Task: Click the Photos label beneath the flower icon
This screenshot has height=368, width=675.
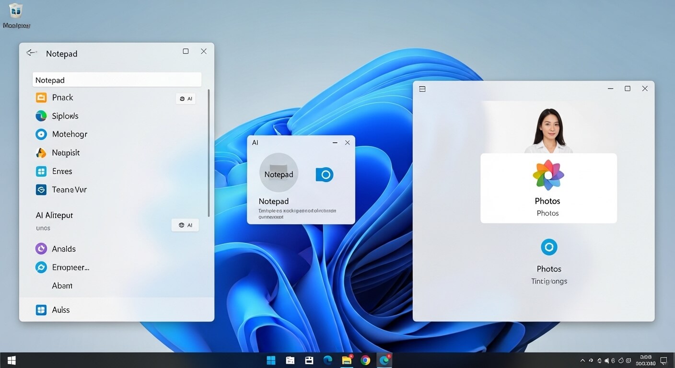Action: tap(547, 201)
